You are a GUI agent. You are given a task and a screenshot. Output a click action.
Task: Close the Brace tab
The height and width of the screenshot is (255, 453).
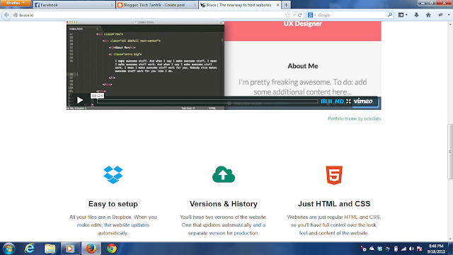click(277, 5)
